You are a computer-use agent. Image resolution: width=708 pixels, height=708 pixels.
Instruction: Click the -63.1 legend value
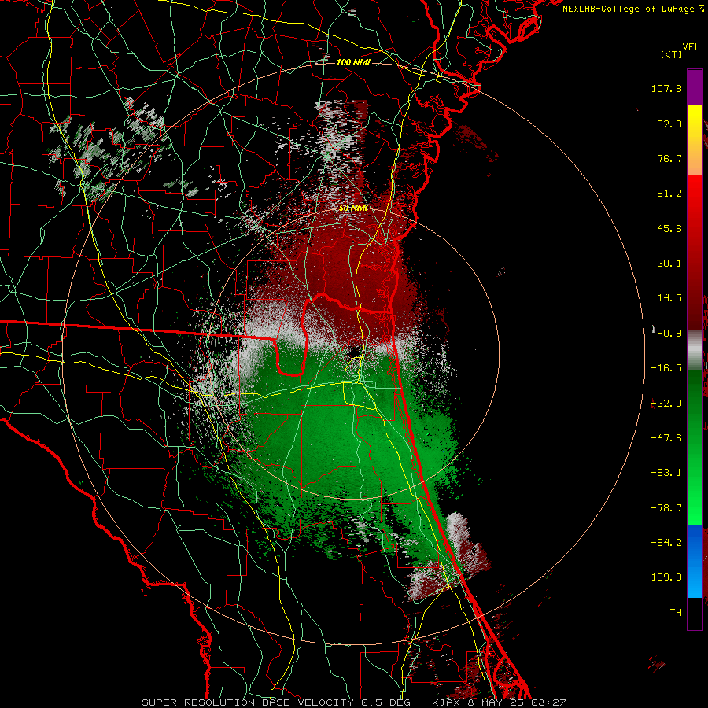tap(666, 473)
